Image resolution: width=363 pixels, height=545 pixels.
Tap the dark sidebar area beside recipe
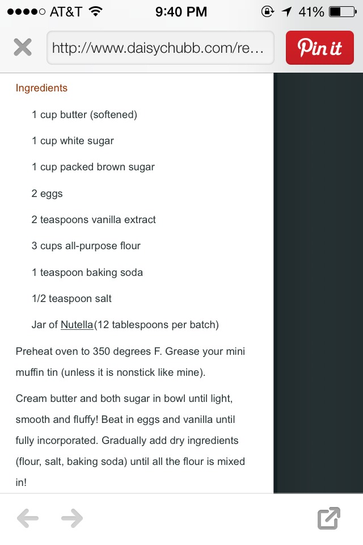318,283
